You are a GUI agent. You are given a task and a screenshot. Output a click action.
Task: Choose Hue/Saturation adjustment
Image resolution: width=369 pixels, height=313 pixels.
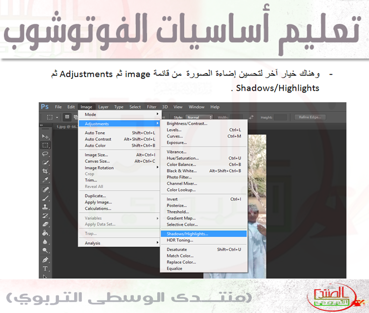(204, 158)
